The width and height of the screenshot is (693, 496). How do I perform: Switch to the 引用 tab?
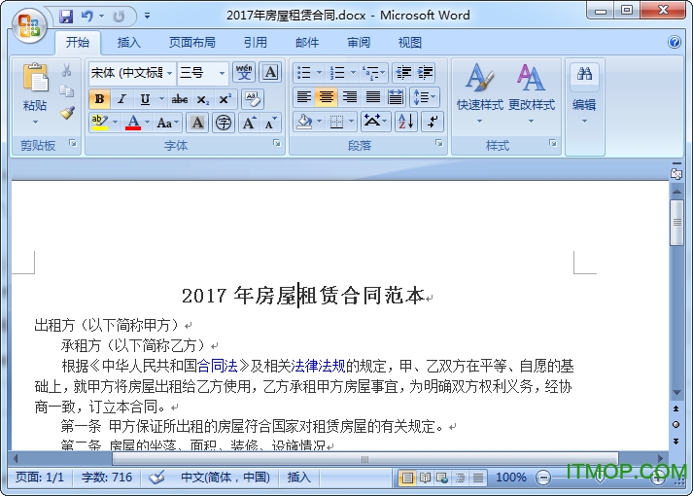[256, 43]
